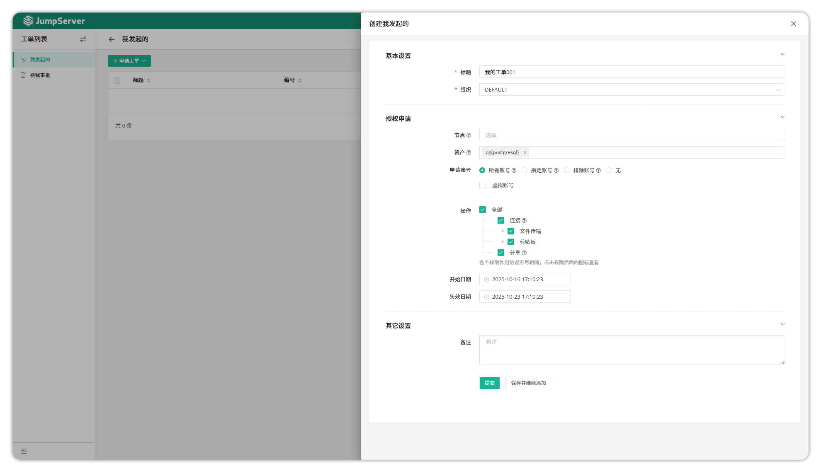
Task: Click the sidebar collapse icon at bottom left
Action: tap(24, 451)
